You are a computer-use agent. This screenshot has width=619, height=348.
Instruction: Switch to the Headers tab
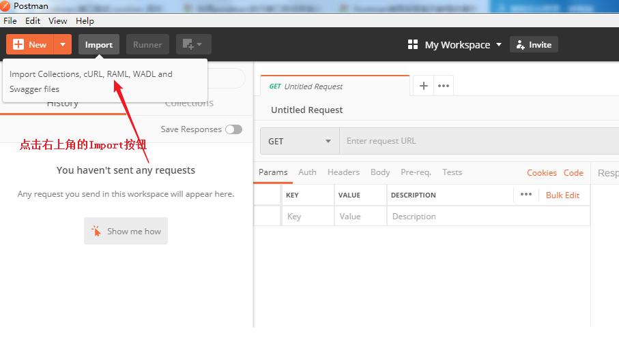(x=343, y=172)
